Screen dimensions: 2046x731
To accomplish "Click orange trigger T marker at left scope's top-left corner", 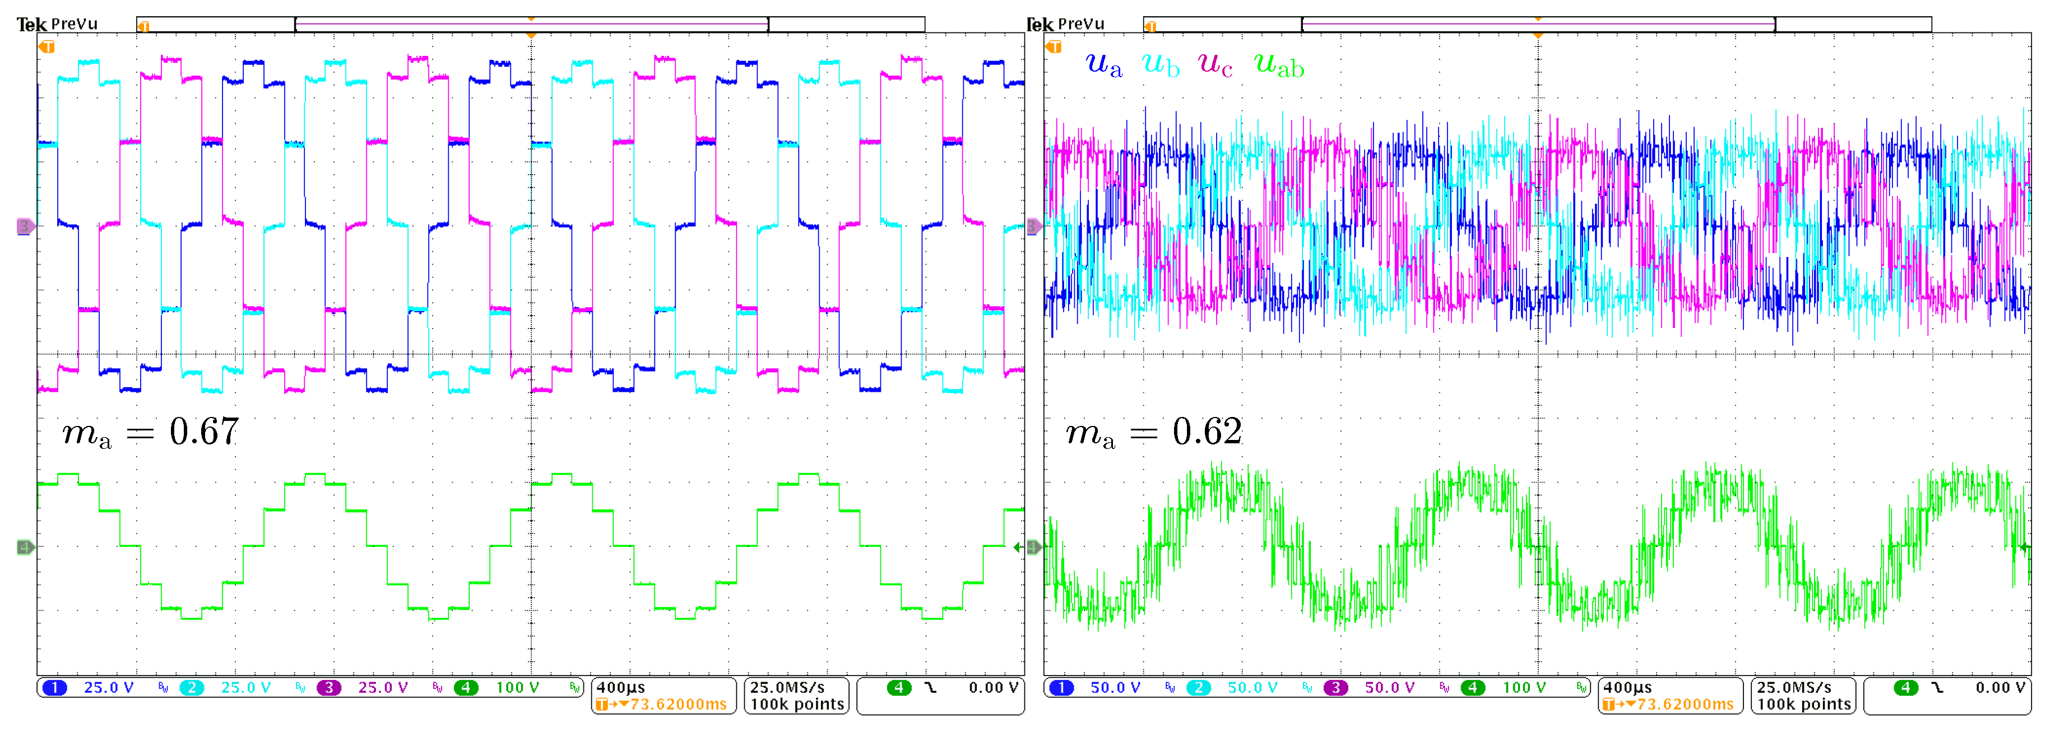I will click(x=47, y=47).
